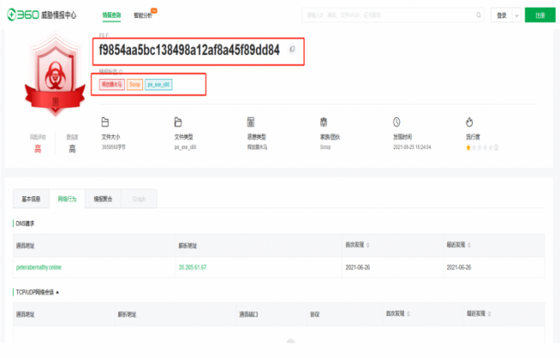Switch to the 基本信息 tab
The width and height of the screenshot is (560, 358).
30,199
